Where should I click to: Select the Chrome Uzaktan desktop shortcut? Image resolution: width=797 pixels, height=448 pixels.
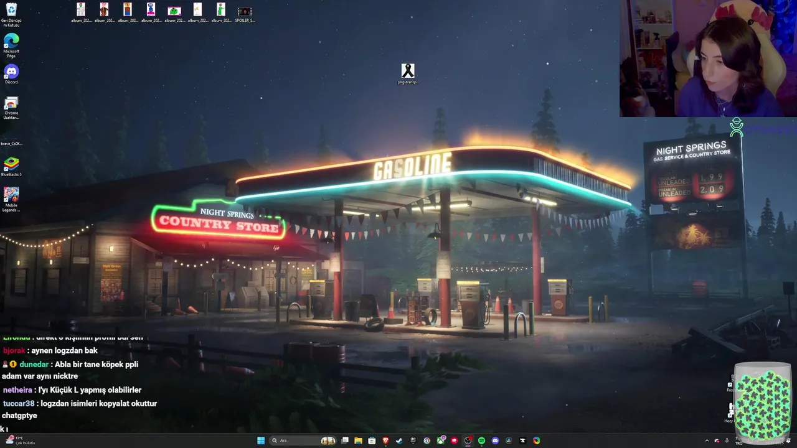tap(11, 108)
